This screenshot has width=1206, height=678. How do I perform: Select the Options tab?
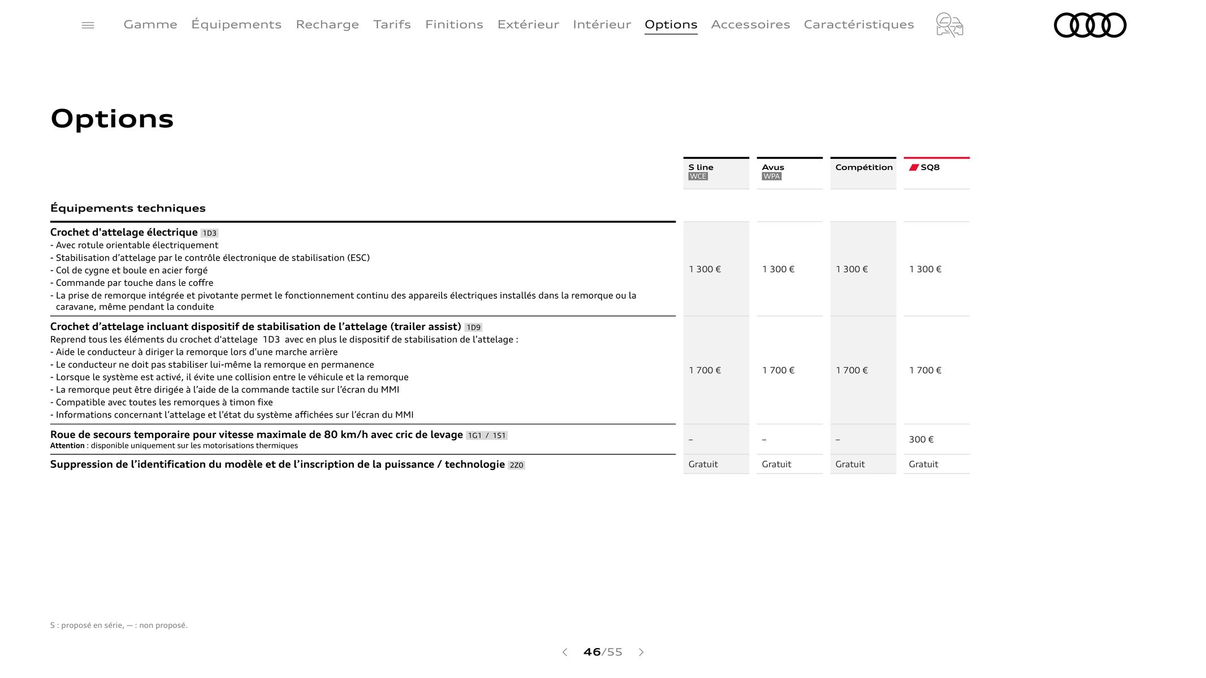671,24
